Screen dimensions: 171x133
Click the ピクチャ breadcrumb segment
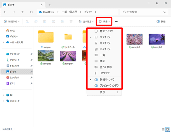click(88, 12)
